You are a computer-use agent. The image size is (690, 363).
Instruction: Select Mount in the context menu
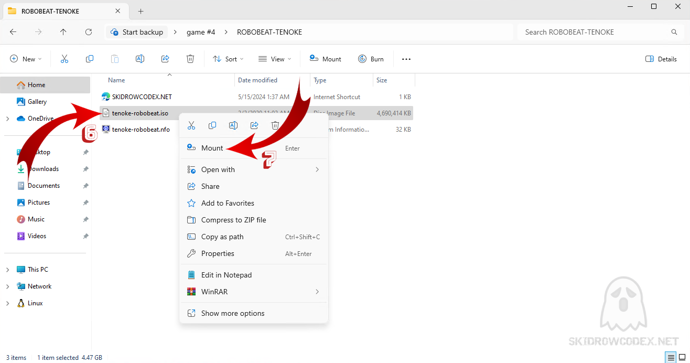pos(254,148)
